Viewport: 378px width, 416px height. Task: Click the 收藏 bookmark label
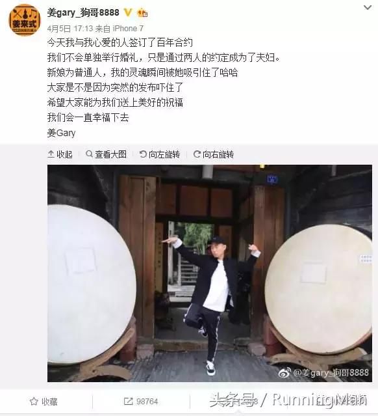click(49, 402)
